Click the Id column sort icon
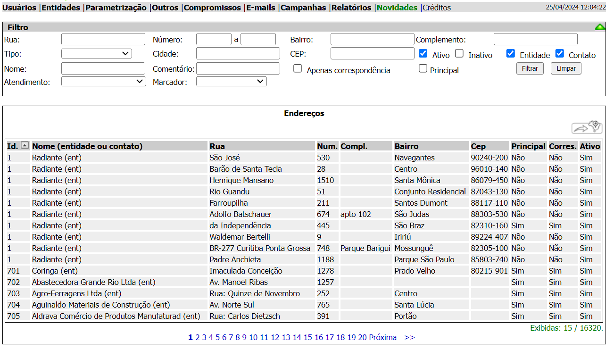The image size is (614, 350). pyautogui.click(x=25, y=146)
